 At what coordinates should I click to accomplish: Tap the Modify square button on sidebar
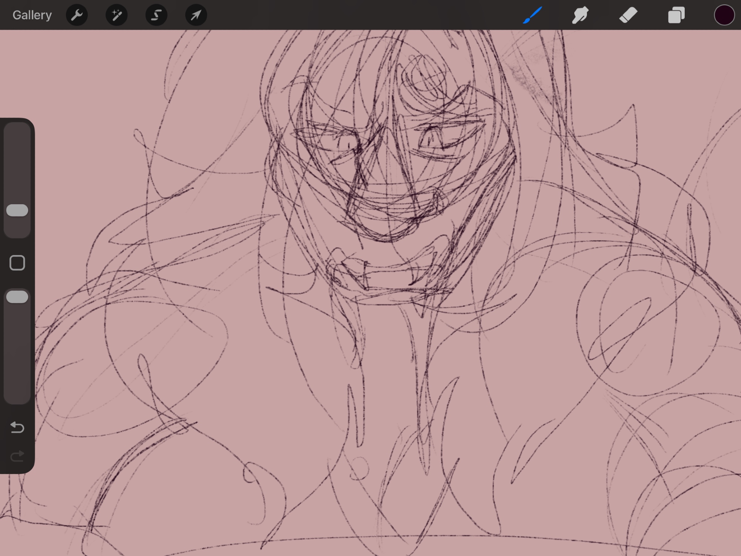coord(17,263)
